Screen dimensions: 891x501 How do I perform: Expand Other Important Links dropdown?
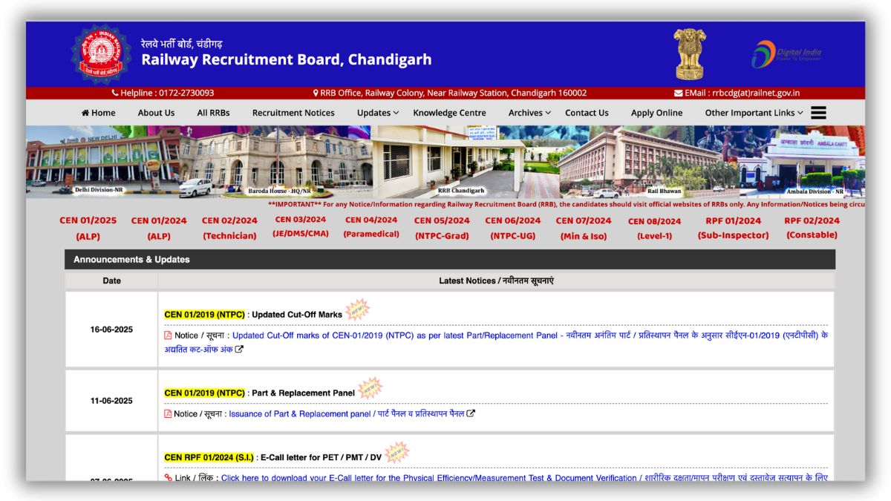(x=754, y=113)
